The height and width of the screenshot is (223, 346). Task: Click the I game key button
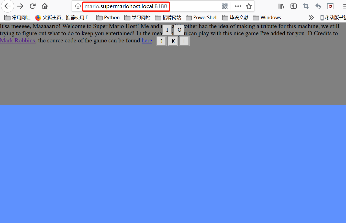(167, 30)
